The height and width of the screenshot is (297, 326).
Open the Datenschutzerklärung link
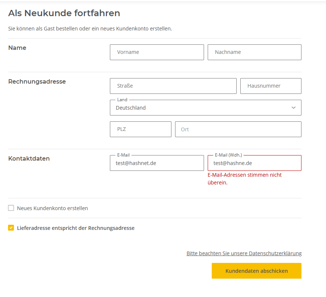pos(244,253)
